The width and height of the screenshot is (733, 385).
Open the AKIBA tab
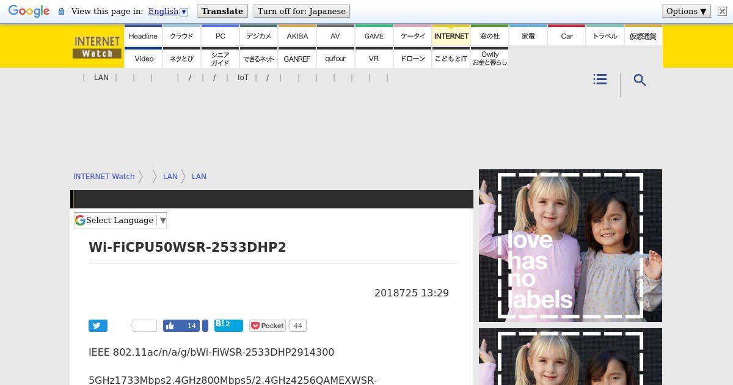tap(297, 35)
